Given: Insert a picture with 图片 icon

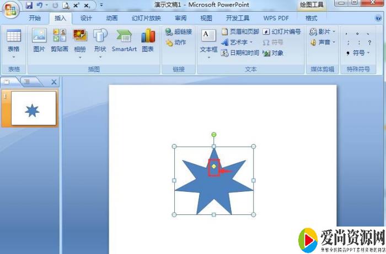Looking at the screenshot, I should pyautogui.click(x=39, y=40).
